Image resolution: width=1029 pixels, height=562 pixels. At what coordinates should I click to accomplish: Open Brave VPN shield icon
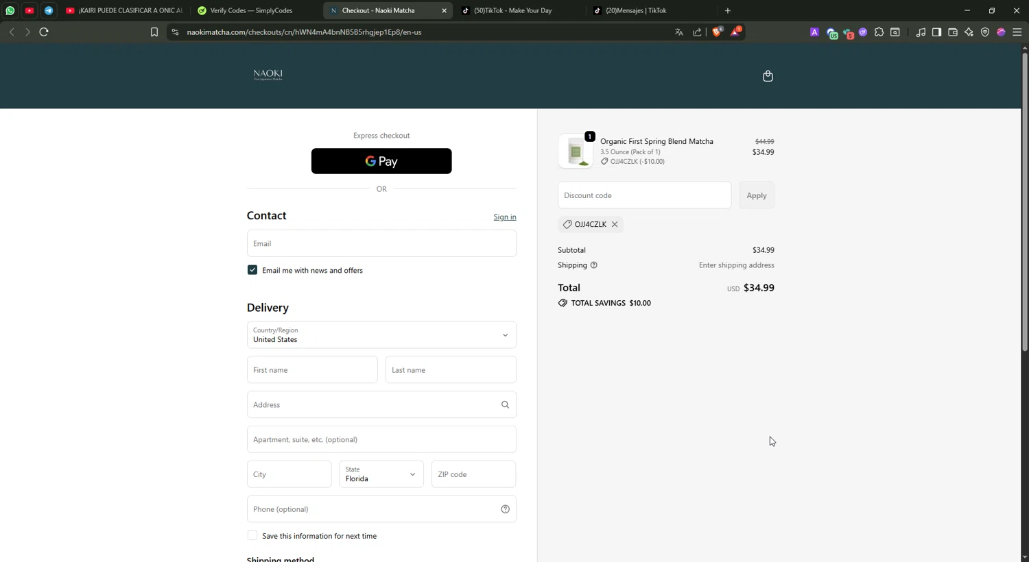click(x=985, y=32)
